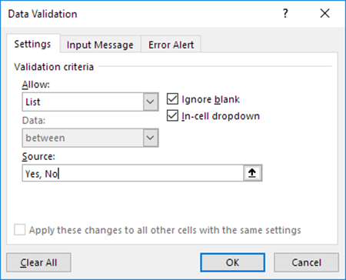Click the Allow combo box showing List

click(x=90, y=102)
